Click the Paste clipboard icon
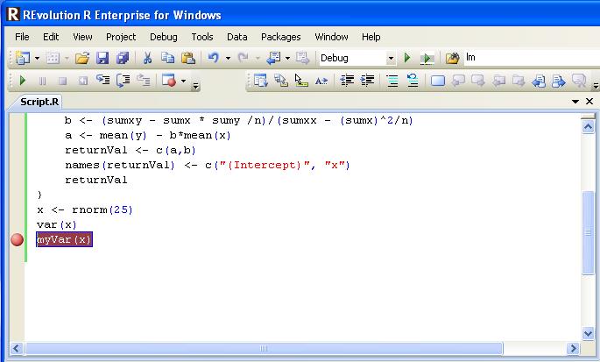The width and height of the screenshot is (600, 362). (188, 58)
